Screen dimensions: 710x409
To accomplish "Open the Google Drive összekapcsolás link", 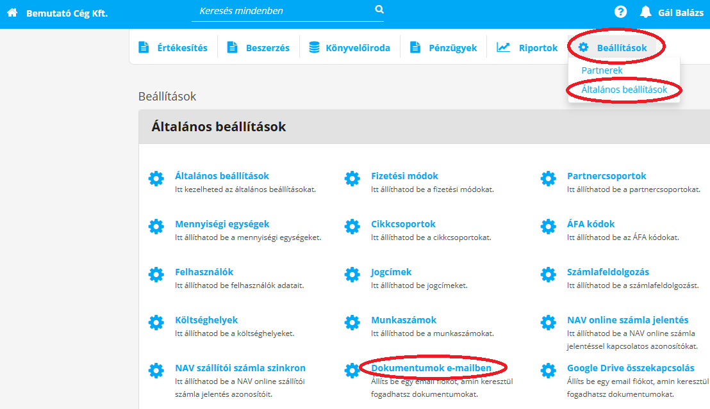I will pos(631,368).
